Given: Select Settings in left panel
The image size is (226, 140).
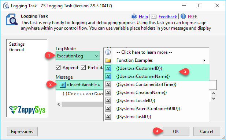Looking at the screenshot, I should pyautogui.click(x=17, y=44).
